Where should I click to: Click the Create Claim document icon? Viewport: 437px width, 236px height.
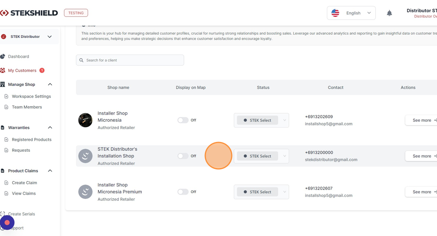[6, 183]
